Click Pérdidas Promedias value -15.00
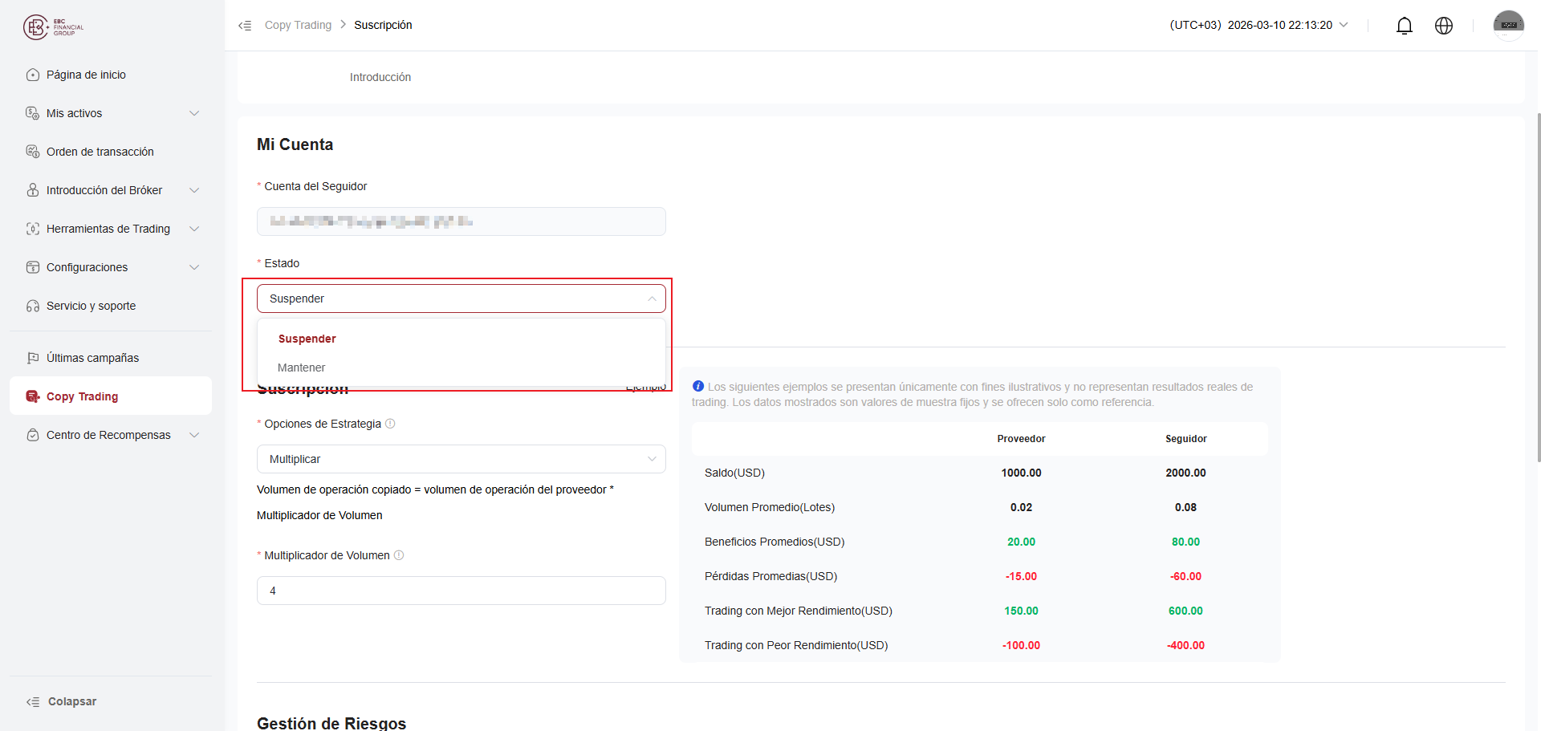This screenshot has height=731, width=1541. (x=1021, y=576)
